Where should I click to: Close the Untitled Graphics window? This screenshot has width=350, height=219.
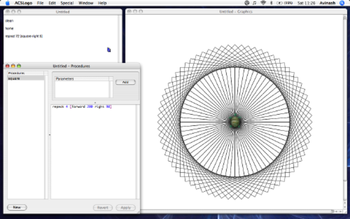coord(129,11)
